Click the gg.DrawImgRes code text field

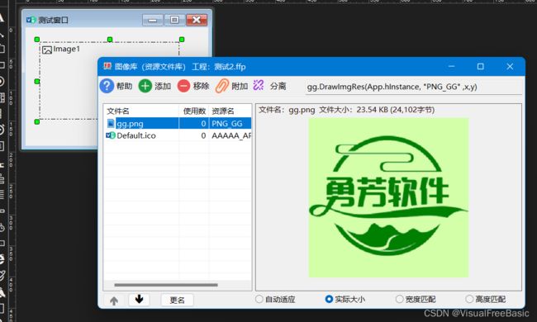[x=414, y=87]
